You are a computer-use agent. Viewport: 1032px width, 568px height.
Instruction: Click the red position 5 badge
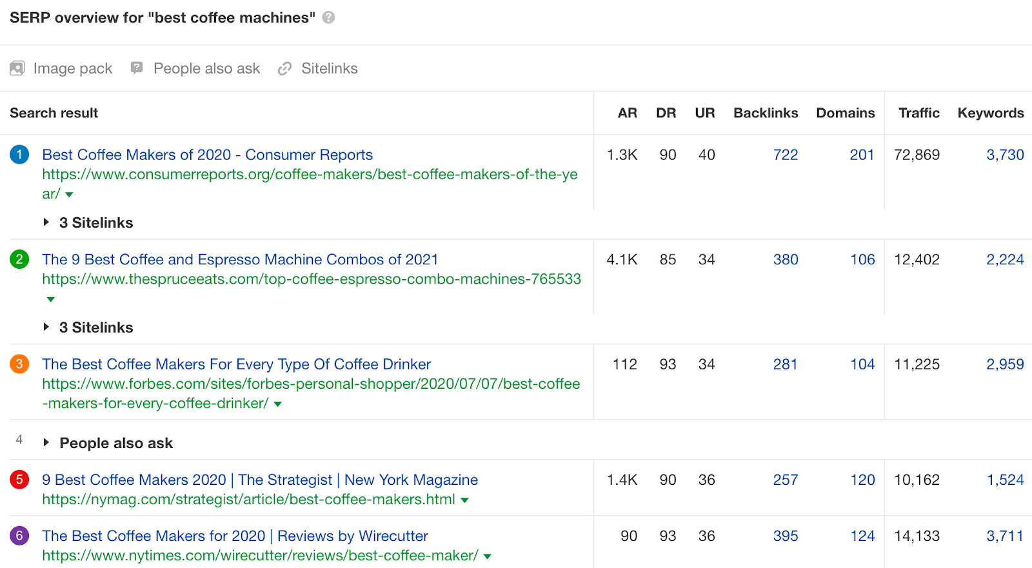coord(19,480)
